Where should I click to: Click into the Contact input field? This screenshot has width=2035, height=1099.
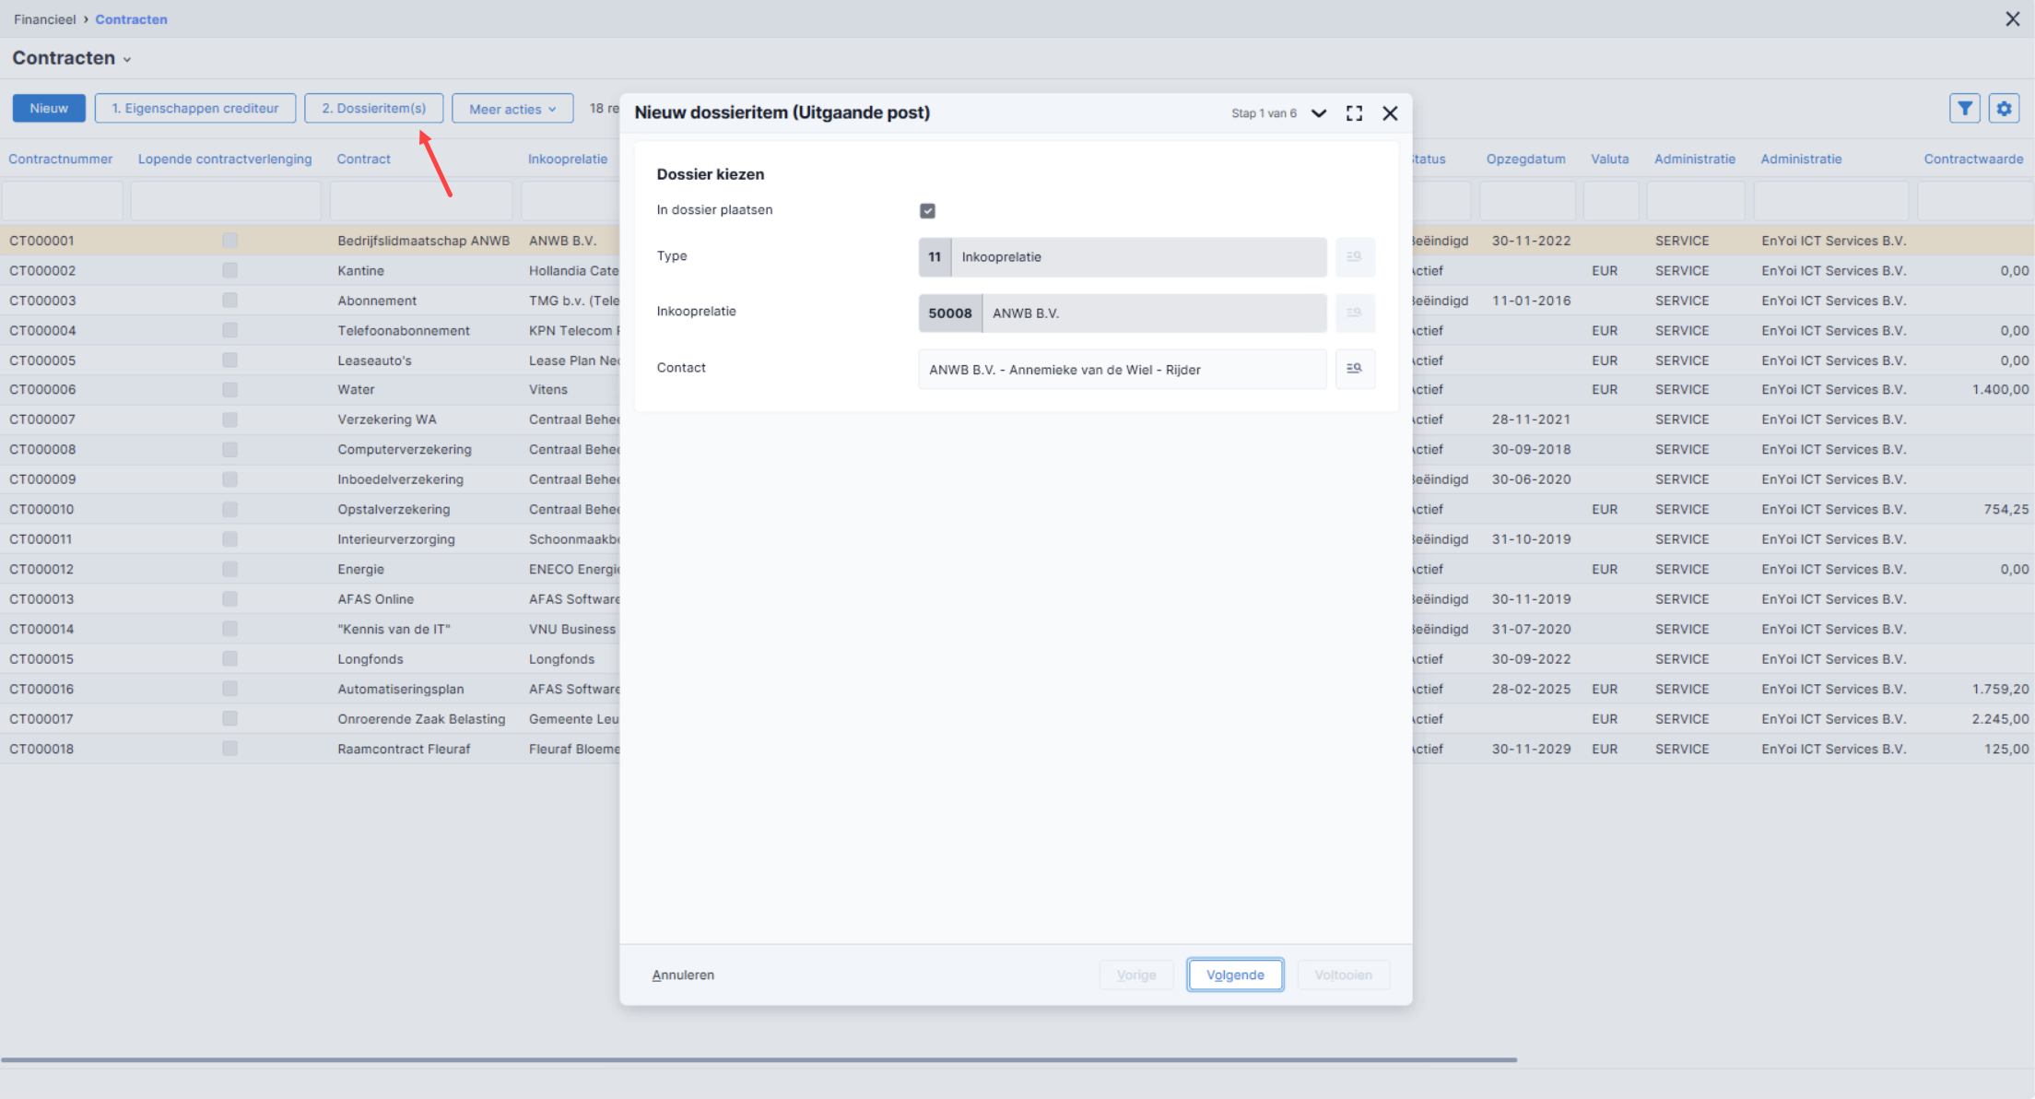pos(1123,369)
